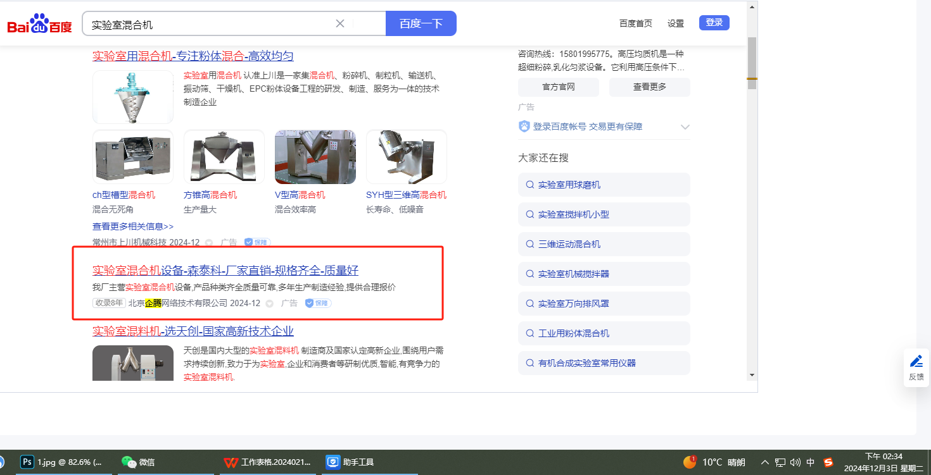Open the WPS 工作表格 taskbar item
Image resolution: width=931 pixels, height=475 pixels.
(x=268, y=462)
